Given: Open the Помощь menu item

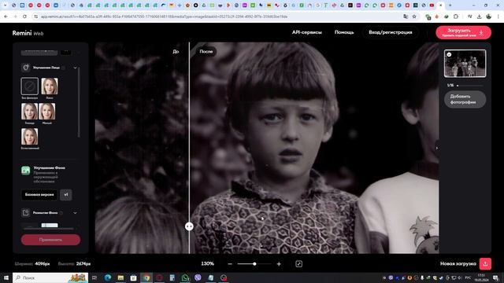Looking at the screenshot, I should [x=344, y=32].
